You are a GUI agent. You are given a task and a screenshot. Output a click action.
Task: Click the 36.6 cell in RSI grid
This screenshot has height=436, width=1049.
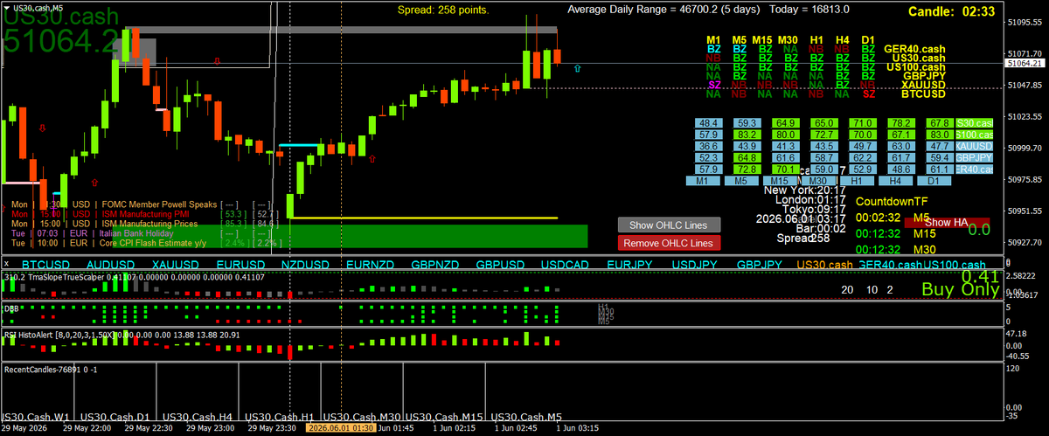pyautogui.click(x=709, y=147)
